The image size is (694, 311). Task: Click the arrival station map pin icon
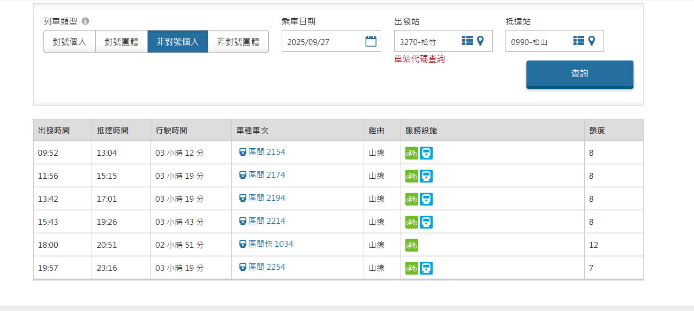(592, 41)
